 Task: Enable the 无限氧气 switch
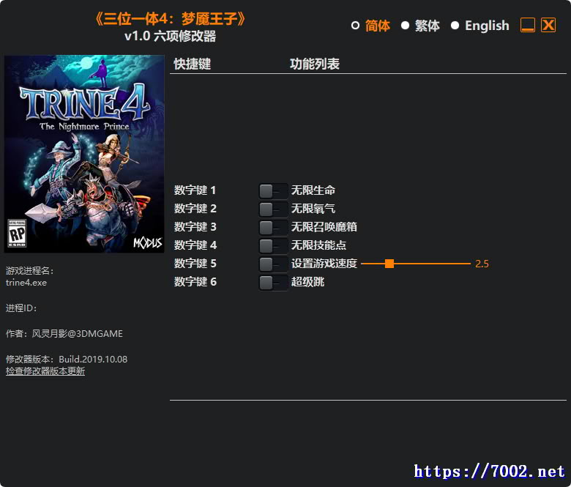click(x=273, y=209)
